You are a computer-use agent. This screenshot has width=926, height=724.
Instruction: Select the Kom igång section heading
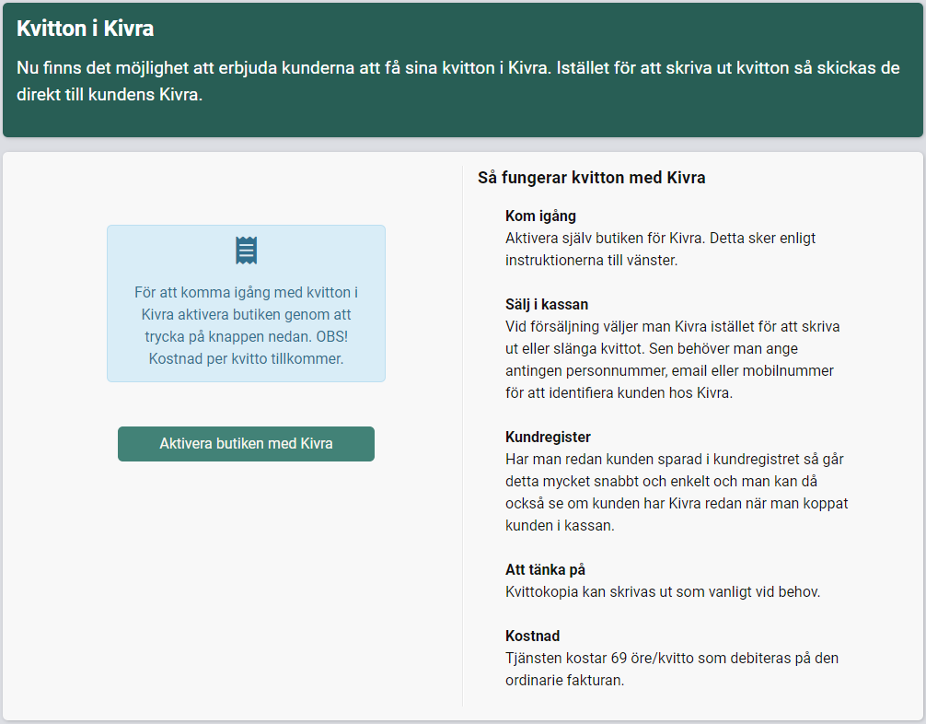point(540,216)
